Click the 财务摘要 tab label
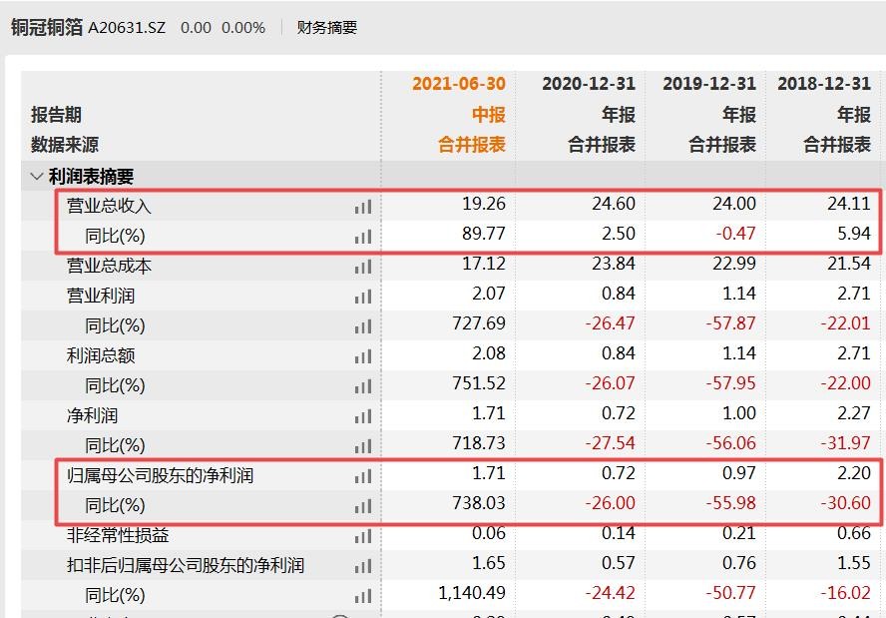 327,27
